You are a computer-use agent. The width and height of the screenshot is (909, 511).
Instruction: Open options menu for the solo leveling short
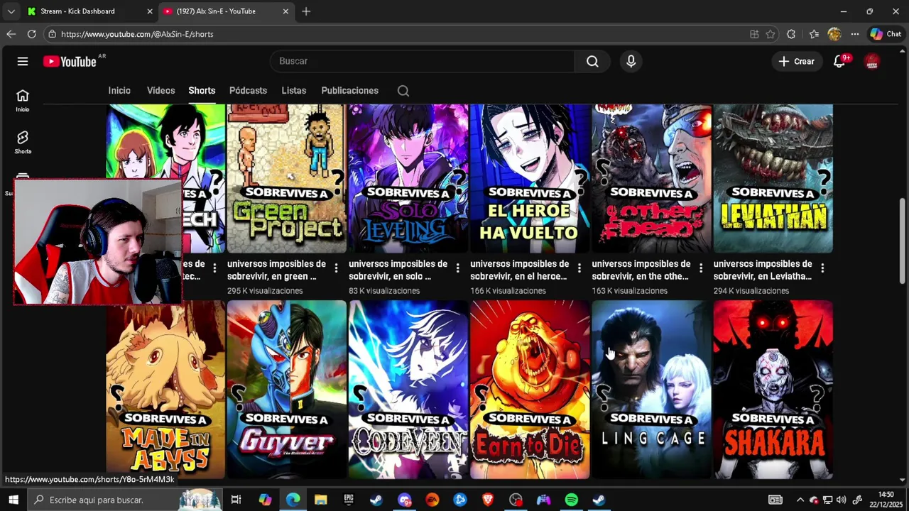(457, 268)
